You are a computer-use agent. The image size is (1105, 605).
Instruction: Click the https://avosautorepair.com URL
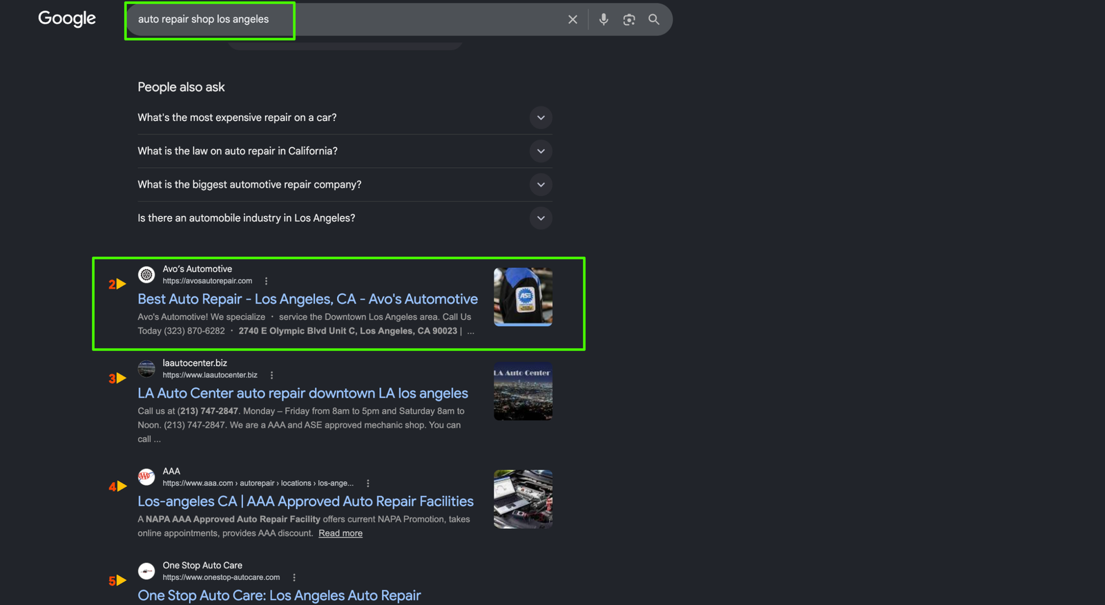click(x=207, y=281)
